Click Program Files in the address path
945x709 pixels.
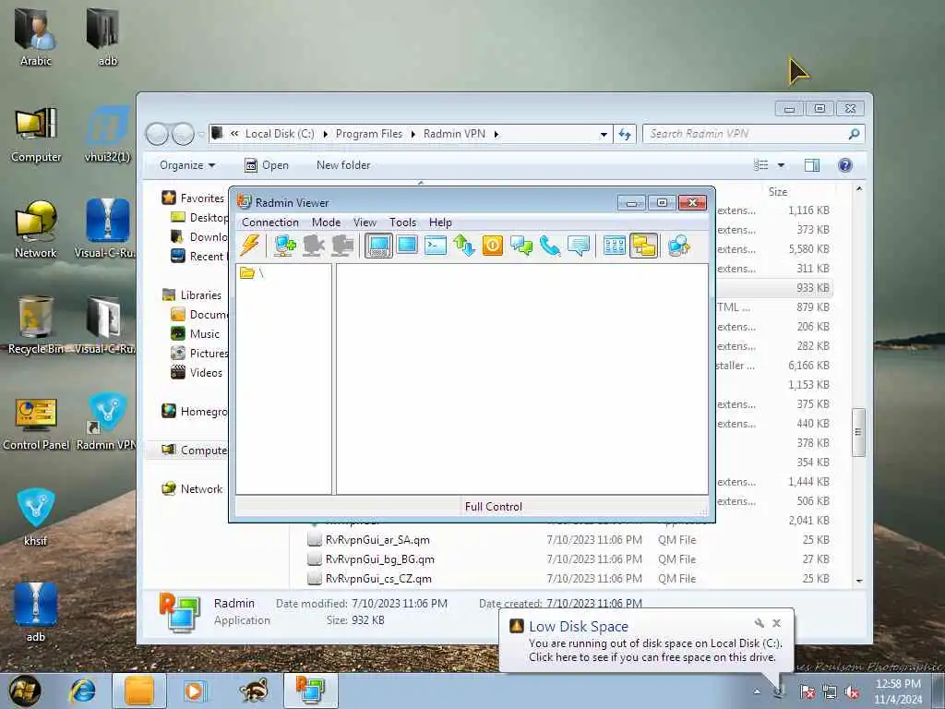click(369, 134)
